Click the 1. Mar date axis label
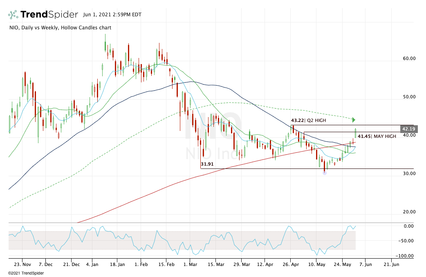Screen dimensions: 426x277 pyautogui.click(x=190, y=264)
